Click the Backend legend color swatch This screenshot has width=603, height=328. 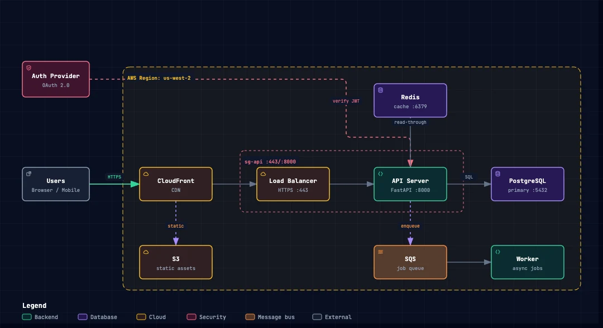[27, 317]
